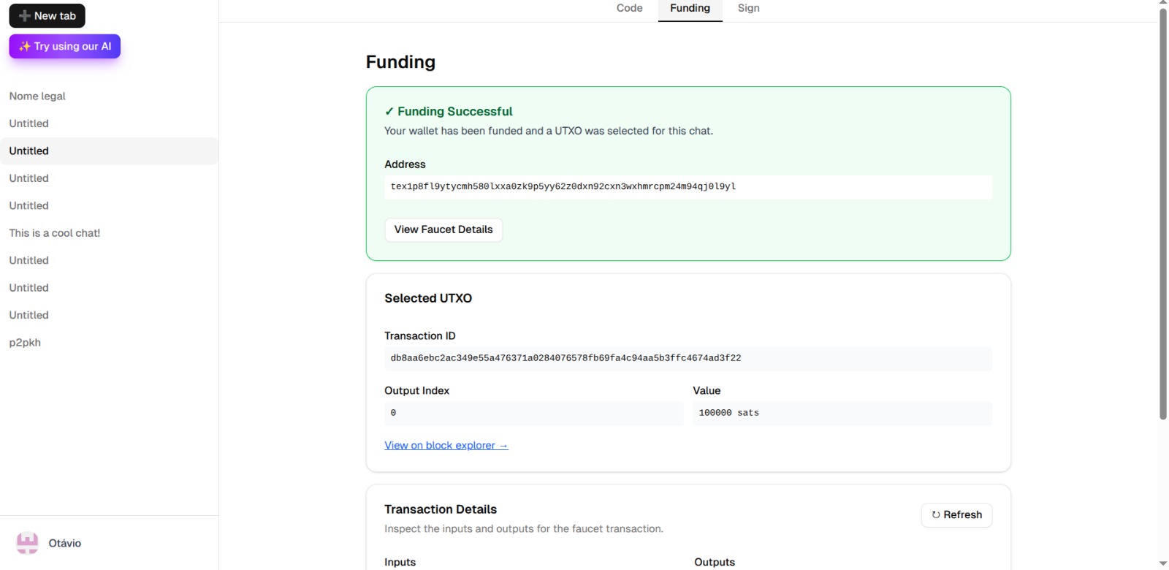Switch to the Code tab
1169x570 pixels.
(x=629, y=8)
